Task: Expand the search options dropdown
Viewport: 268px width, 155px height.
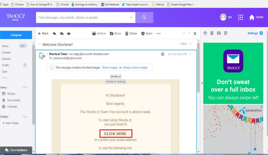Action: [131, 17]
